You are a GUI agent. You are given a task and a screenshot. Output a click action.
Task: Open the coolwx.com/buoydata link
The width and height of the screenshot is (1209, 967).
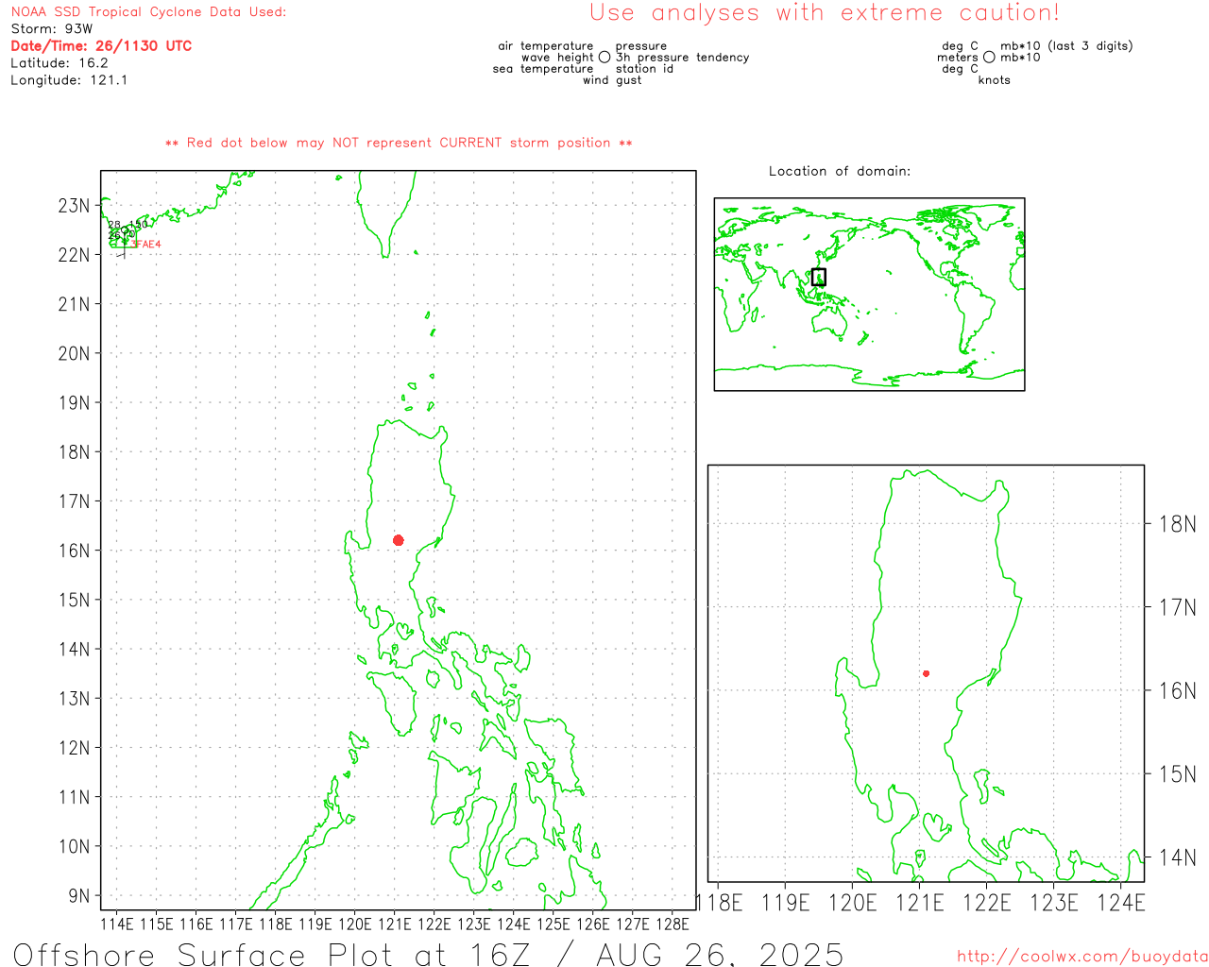click(1082, 957)
